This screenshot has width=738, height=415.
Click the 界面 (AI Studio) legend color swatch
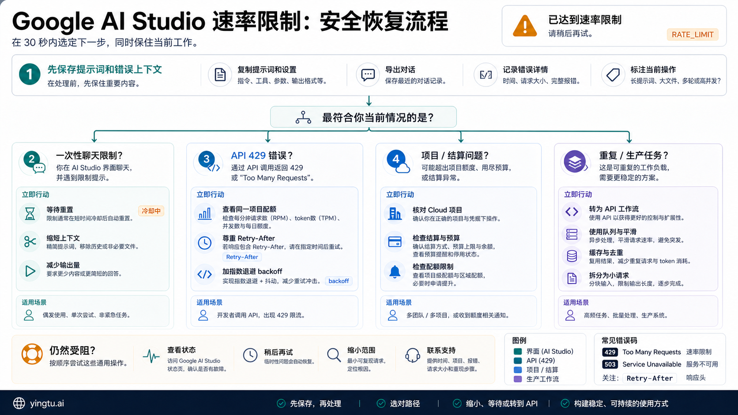pyautogui.click(x=518, y=351)
